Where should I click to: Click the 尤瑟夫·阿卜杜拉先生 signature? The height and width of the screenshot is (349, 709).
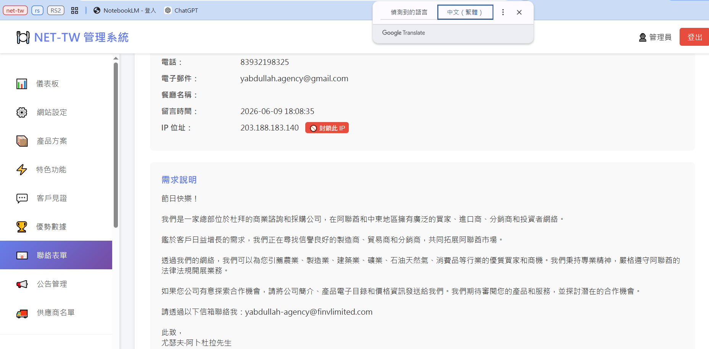click(x=197, y=343)
